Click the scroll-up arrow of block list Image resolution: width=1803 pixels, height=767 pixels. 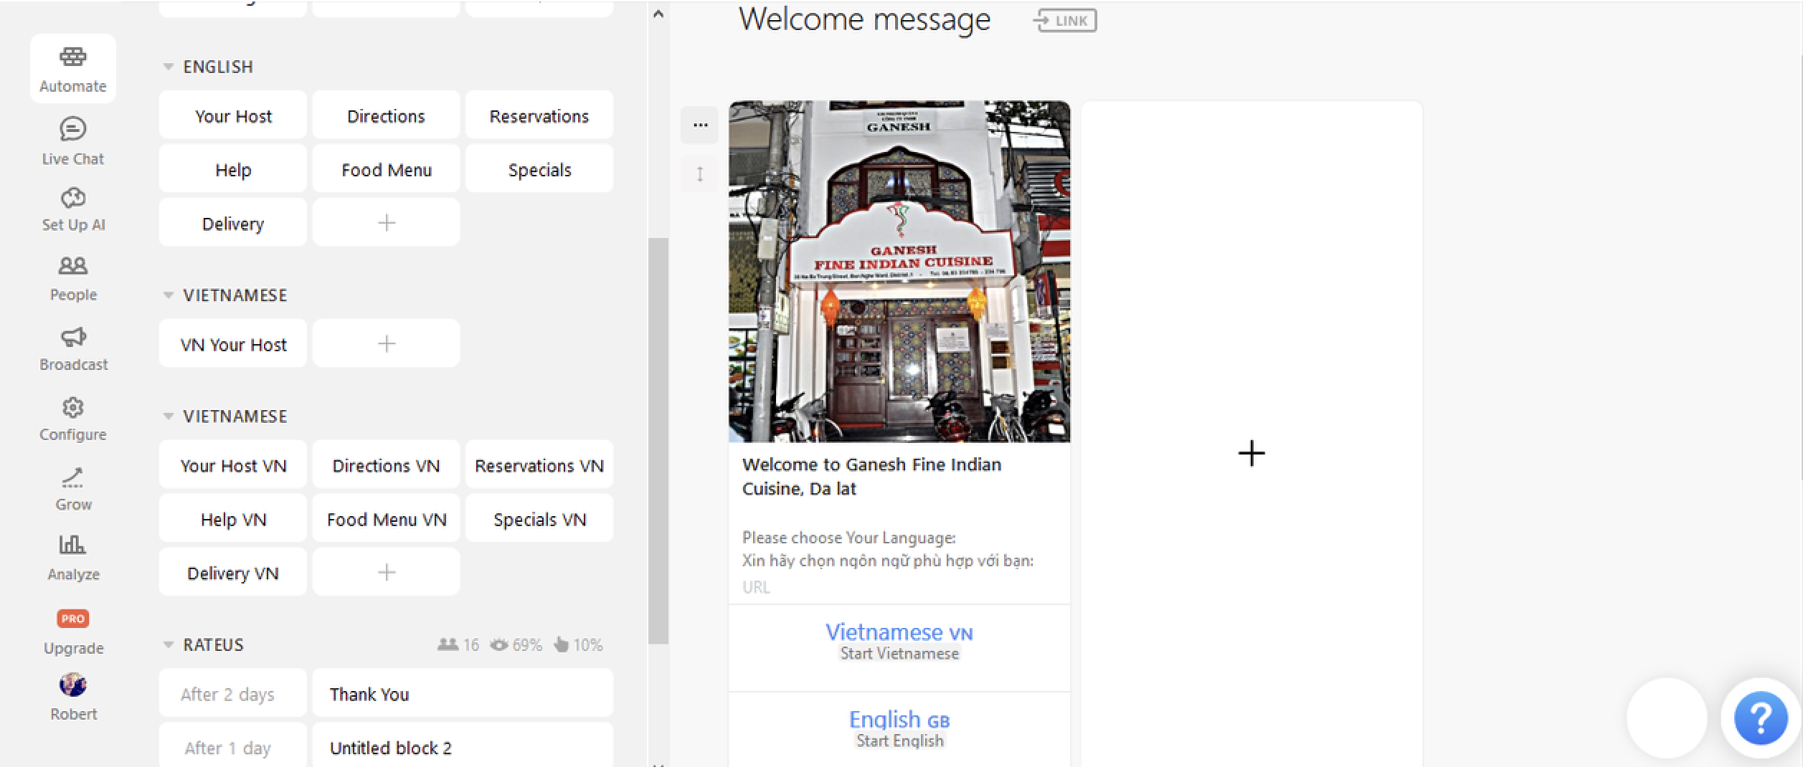pos(658,14)
